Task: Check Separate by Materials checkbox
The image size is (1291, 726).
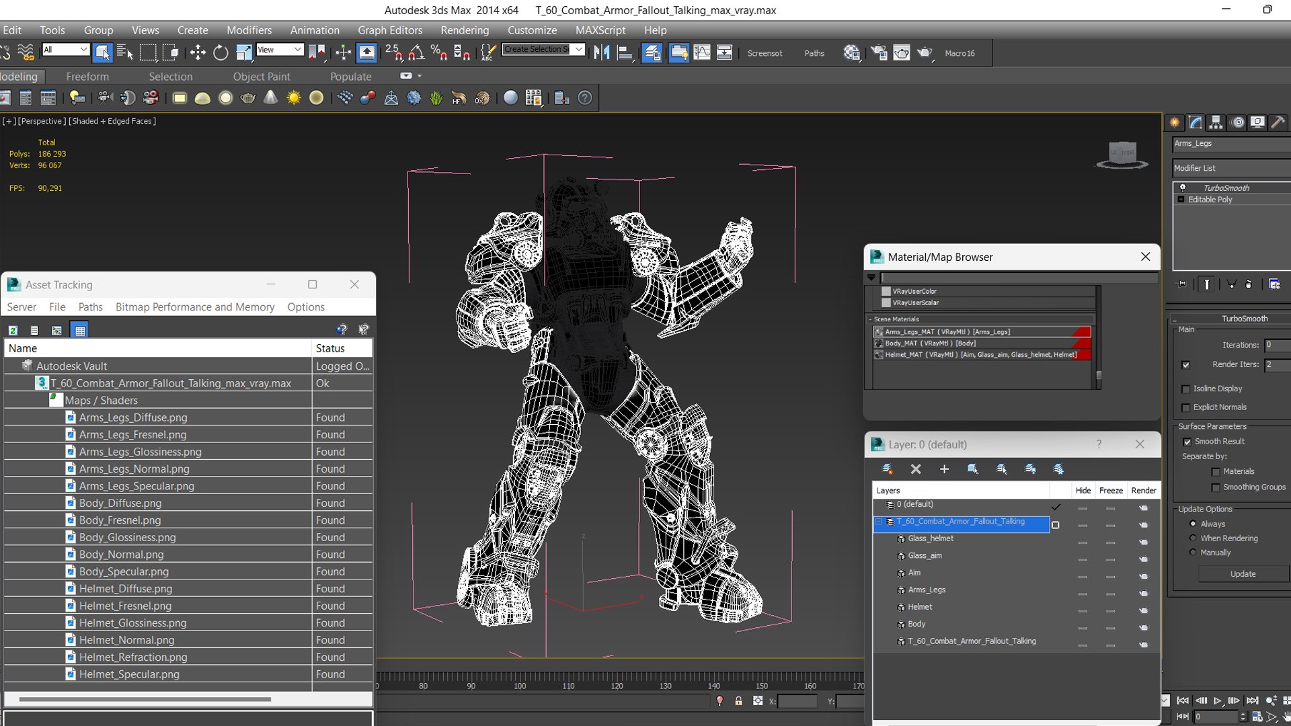Action: coord(1215,472)
